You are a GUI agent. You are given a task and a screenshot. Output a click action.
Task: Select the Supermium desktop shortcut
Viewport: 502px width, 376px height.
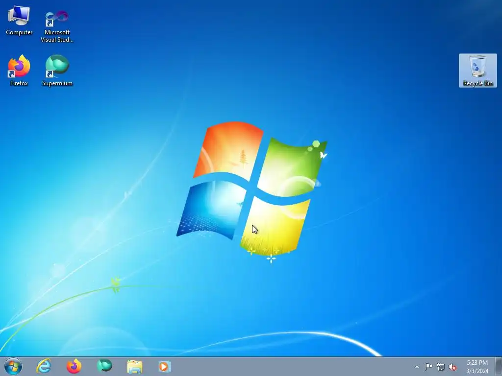click(57, 70)
